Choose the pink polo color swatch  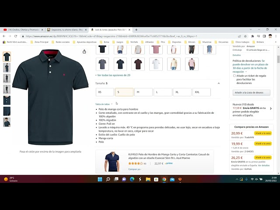click(x=192, y=64)
